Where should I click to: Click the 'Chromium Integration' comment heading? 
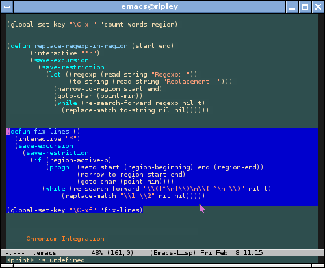click(x=65, y=239)
